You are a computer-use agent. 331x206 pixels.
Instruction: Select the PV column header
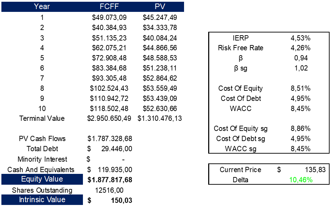tap(160, 7)
